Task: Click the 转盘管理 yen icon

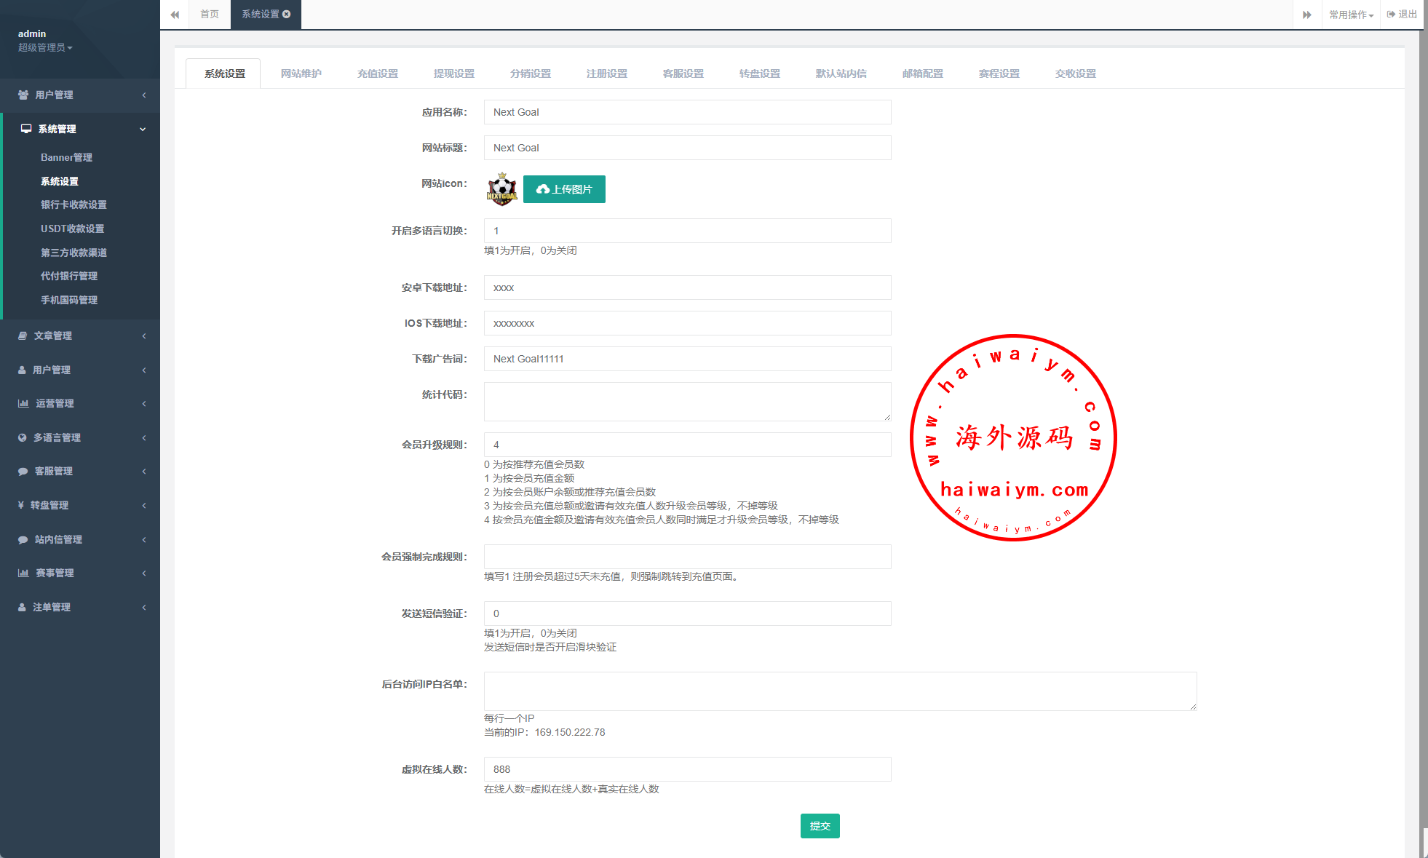Action: point(21,505)
